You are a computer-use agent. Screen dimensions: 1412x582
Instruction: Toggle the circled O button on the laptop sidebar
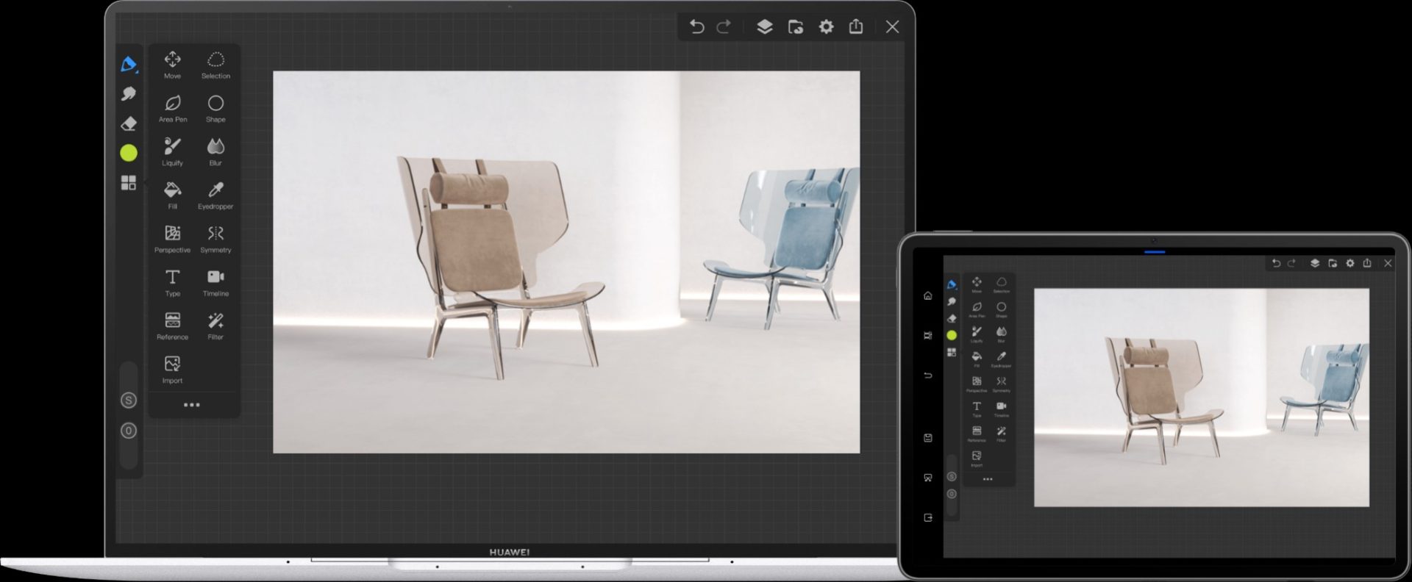tap(129, 431)
